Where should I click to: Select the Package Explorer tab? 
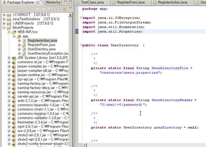tap(21, 2)
